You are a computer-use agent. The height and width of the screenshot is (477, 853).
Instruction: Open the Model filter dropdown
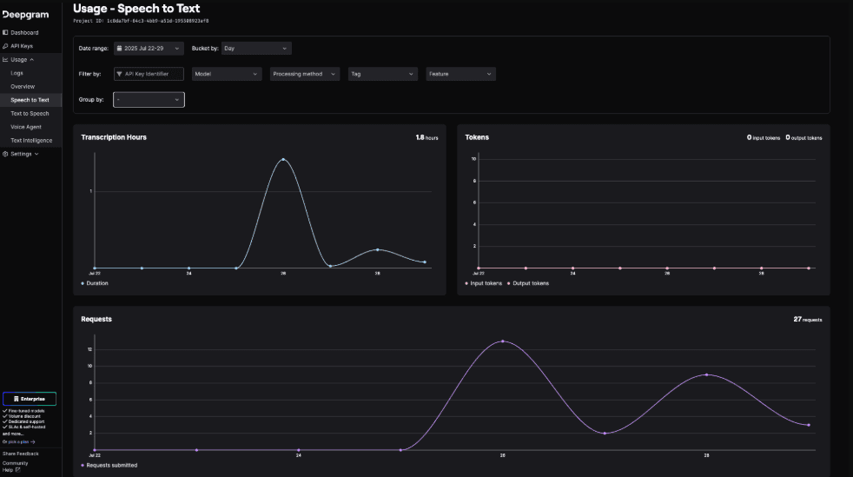(227, 74)
